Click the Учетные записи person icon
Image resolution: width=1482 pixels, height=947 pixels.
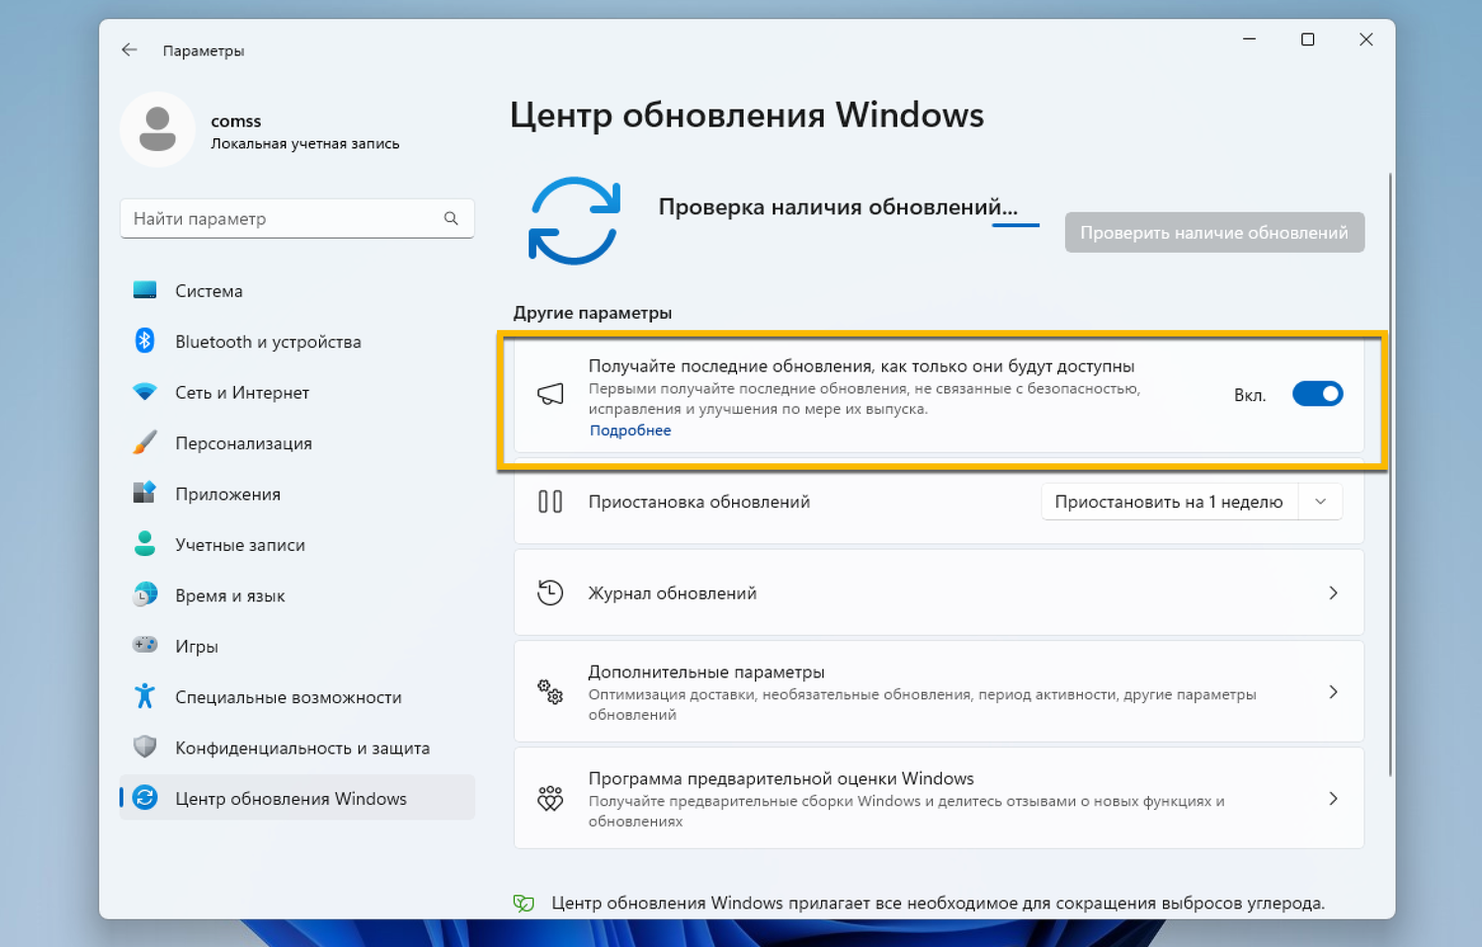145,543
